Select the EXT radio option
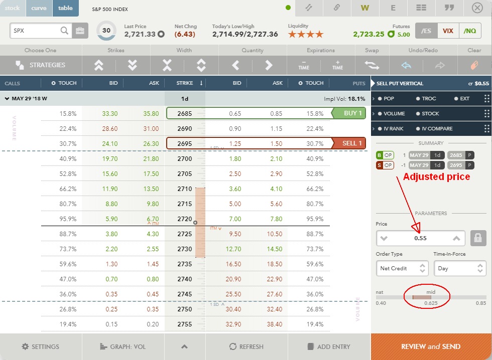This screenshot has width=492, height=360. pyautogui.click(x=462, y=98)
